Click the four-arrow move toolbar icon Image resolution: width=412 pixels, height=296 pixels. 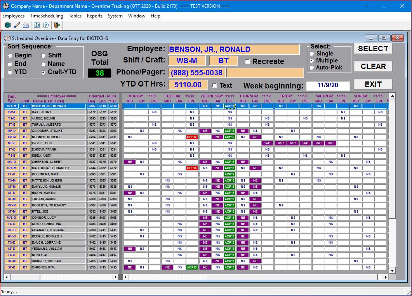point(37,26)
